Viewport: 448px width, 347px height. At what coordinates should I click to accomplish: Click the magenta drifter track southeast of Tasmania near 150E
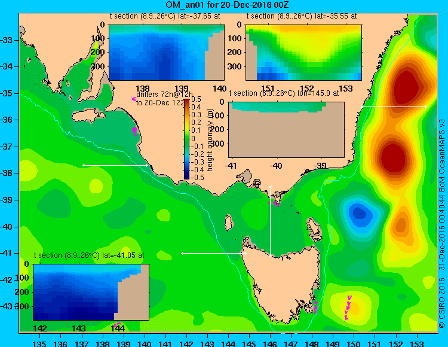[x=348, y=308]
